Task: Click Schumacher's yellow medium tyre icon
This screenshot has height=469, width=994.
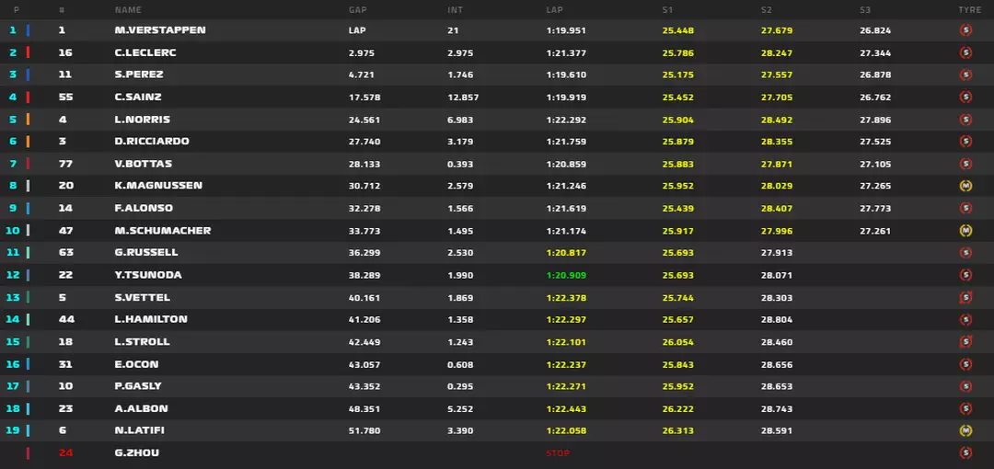Action: coord(965,231)
